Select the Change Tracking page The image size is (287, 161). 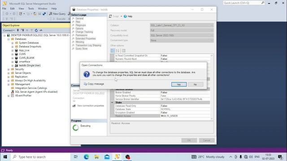[x=84, y=32]
